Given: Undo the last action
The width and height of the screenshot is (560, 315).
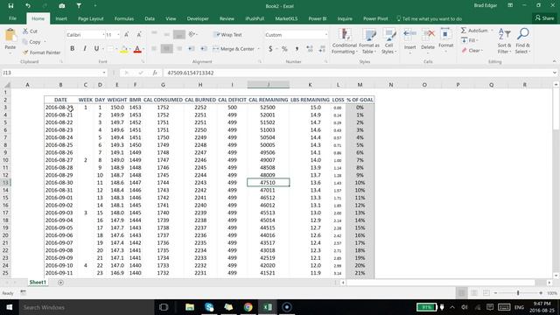Looking at the screenshot, I should coord(28,6).
